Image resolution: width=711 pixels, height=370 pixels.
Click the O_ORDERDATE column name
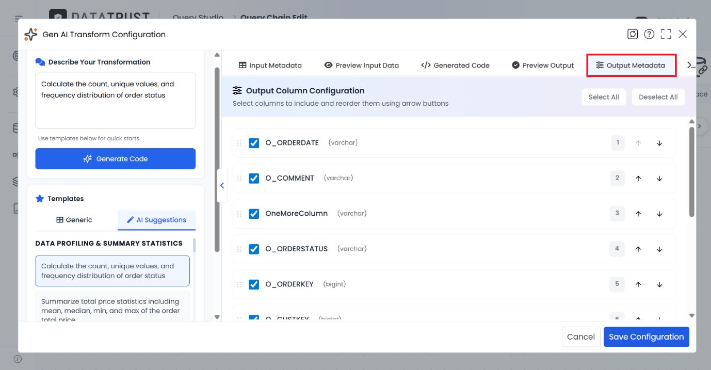pos(292,143)
